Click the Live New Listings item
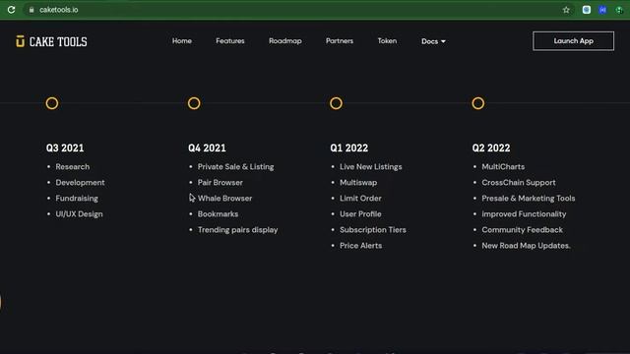Image resolution: width=630 pixels, height=354 pixels. (x=371, y=166)
